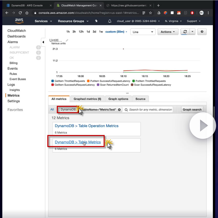Open the refresh options dropdown arrow
The image size is (218, 218).
(192, 32)
